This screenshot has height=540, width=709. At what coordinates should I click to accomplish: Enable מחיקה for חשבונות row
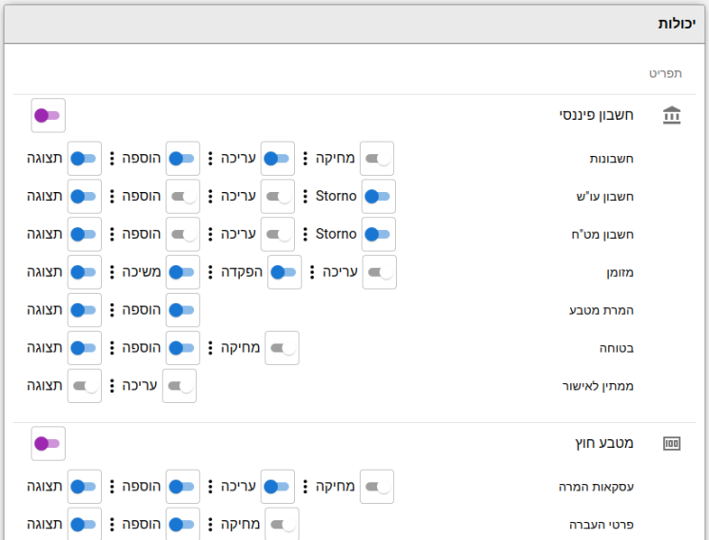(x=377, y=159)
